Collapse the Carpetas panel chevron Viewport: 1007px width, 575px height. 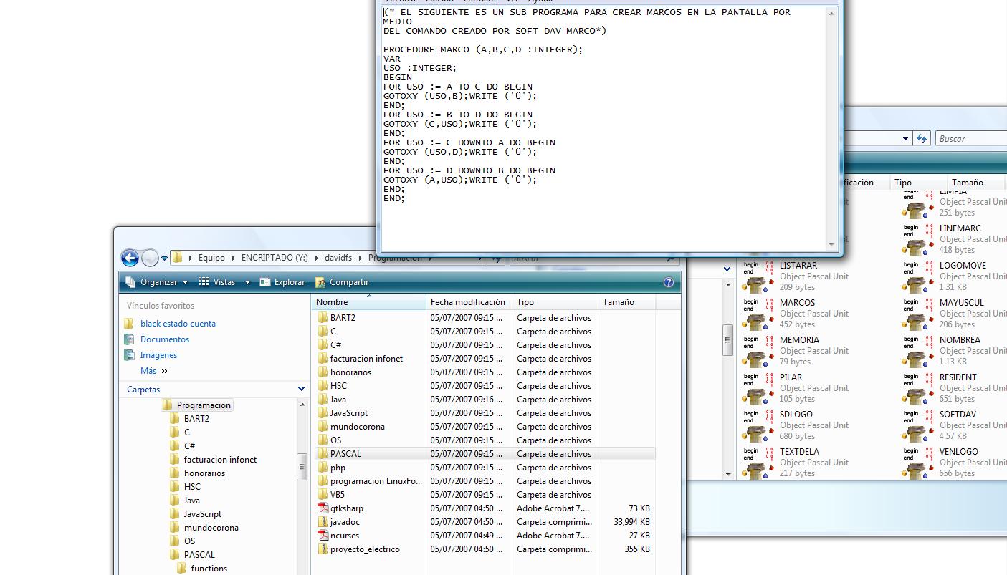tap(301, 389)
